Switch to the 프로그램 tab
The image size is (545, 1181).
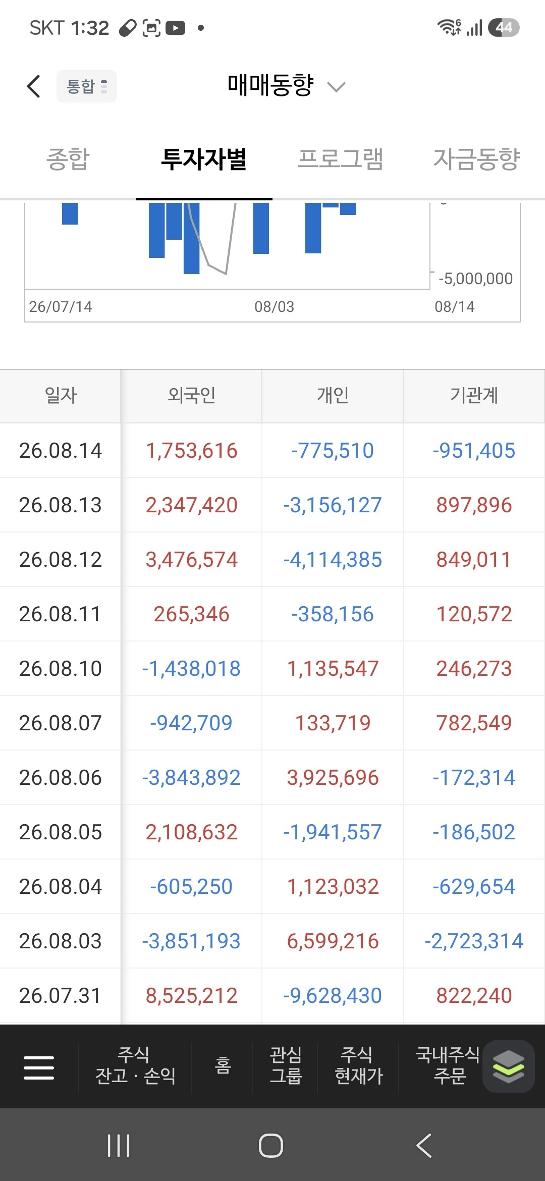pos(341,159)
